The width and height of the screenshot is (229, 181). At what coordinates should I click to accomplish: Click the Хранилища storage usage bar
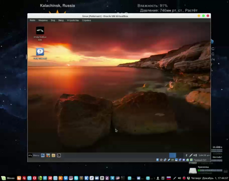pos(210,170)
